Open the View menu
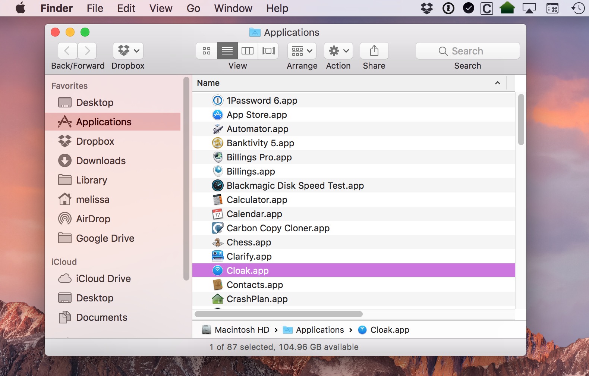This screenshot has width=589, height=376. click(161, 8)
